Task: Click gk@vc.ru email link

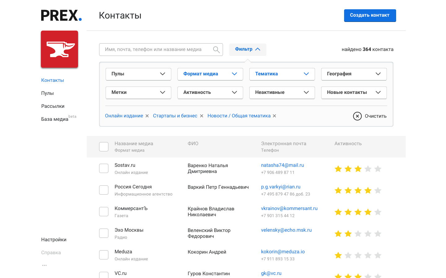Action: point(271,273)
